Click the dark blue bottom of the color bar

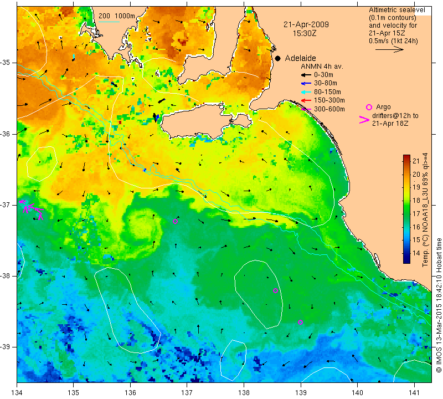tap(406, 260)
